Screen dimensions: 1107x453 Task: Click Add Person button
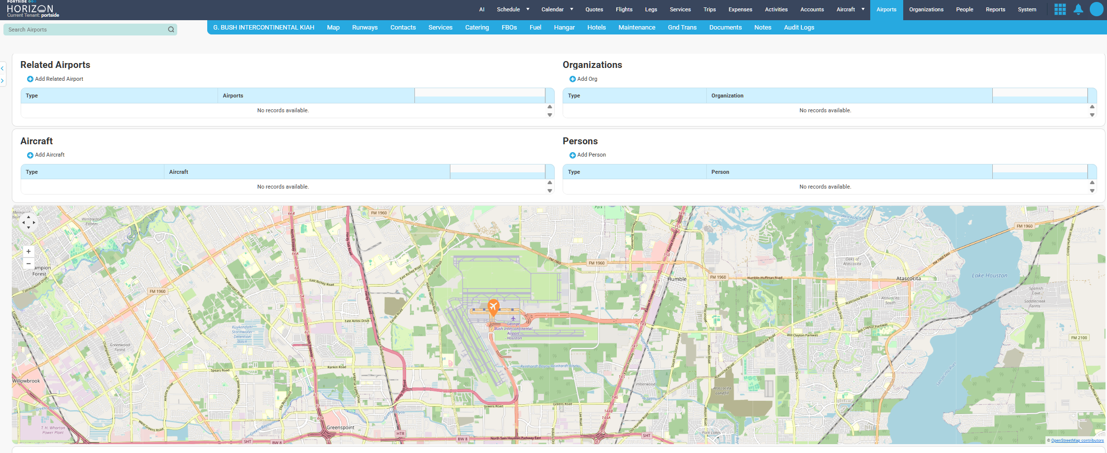587,155
